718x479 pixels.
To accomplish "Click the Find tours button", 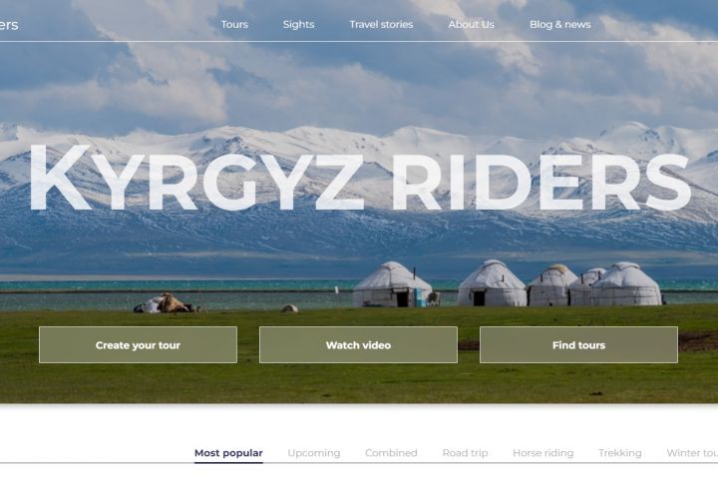I will (578, 344).
